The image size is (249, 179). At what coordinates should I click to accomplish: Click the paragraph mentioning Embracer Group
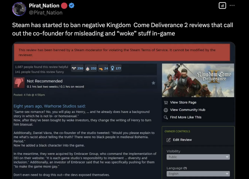click(85, 160)
